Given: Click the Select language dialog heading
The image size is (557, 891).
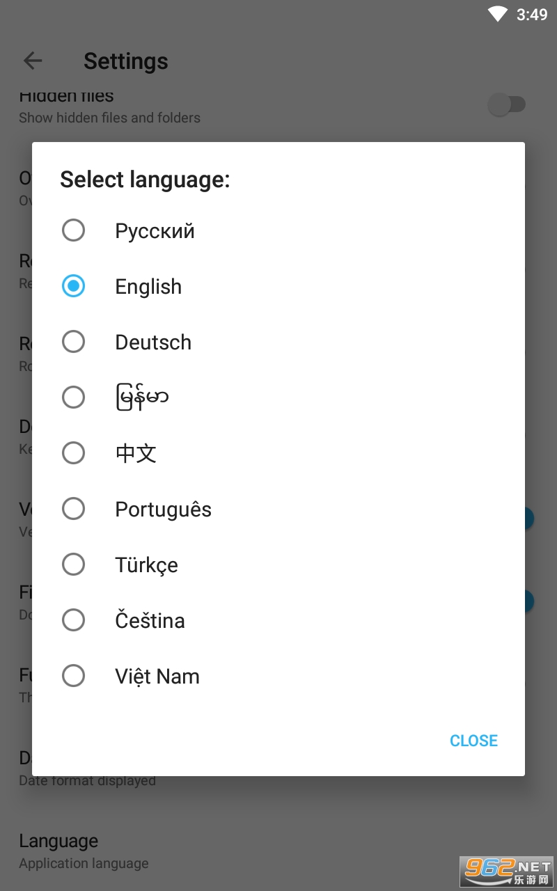Looking at the screenshot, I should coord(145,180).
